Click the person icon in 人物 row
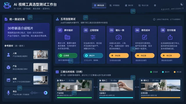 tap(8, 55)
